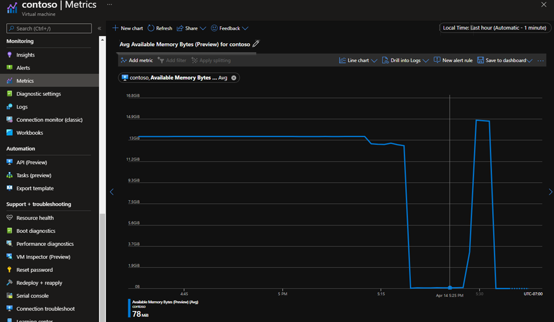Click Add filter button
Screen dimensions: 554x322
pos(172,60)
